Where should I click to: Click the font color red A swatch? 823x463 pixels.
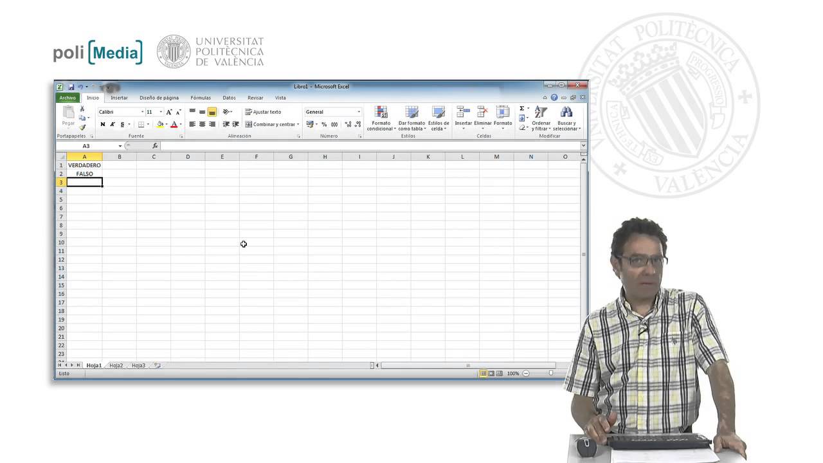click(x=174, y=124)
